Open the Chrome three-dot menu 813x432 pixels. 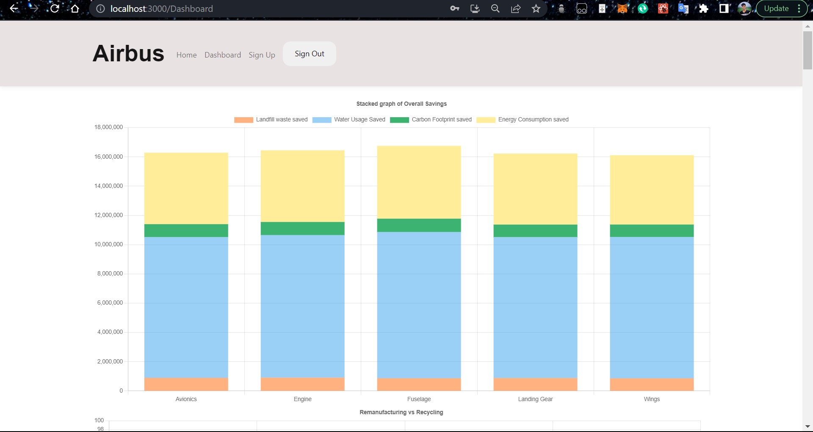[799, 8]
